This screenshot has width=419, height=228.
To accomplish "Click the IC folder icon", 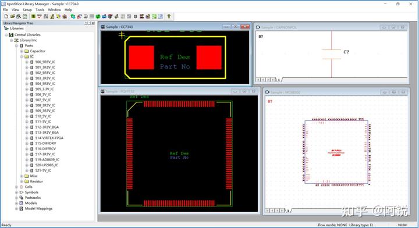I will click(x=26, y=56).
